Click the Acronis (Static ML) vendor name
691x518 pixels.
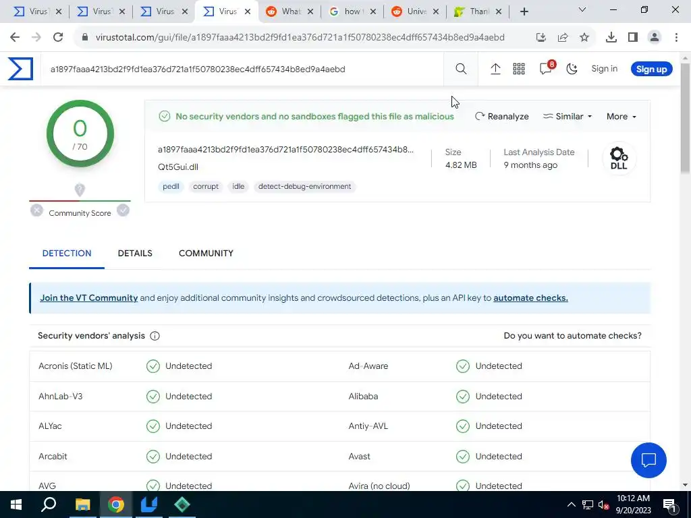point(76,366)
